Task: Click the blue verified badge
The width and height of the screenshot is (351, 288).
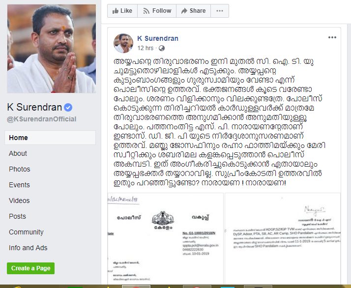Action: tap(68, 108)
